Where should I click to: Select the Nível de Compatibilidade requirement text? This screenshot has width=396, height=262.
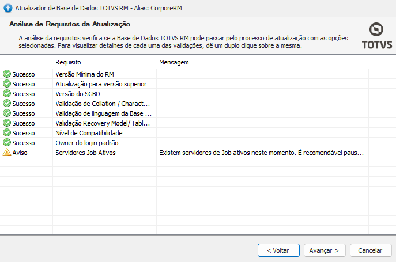point(89,133)
